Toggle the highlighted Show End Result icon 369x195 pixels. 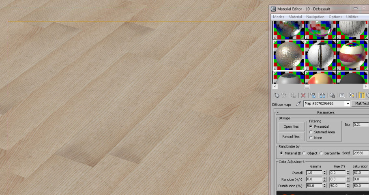click(361, 95)
